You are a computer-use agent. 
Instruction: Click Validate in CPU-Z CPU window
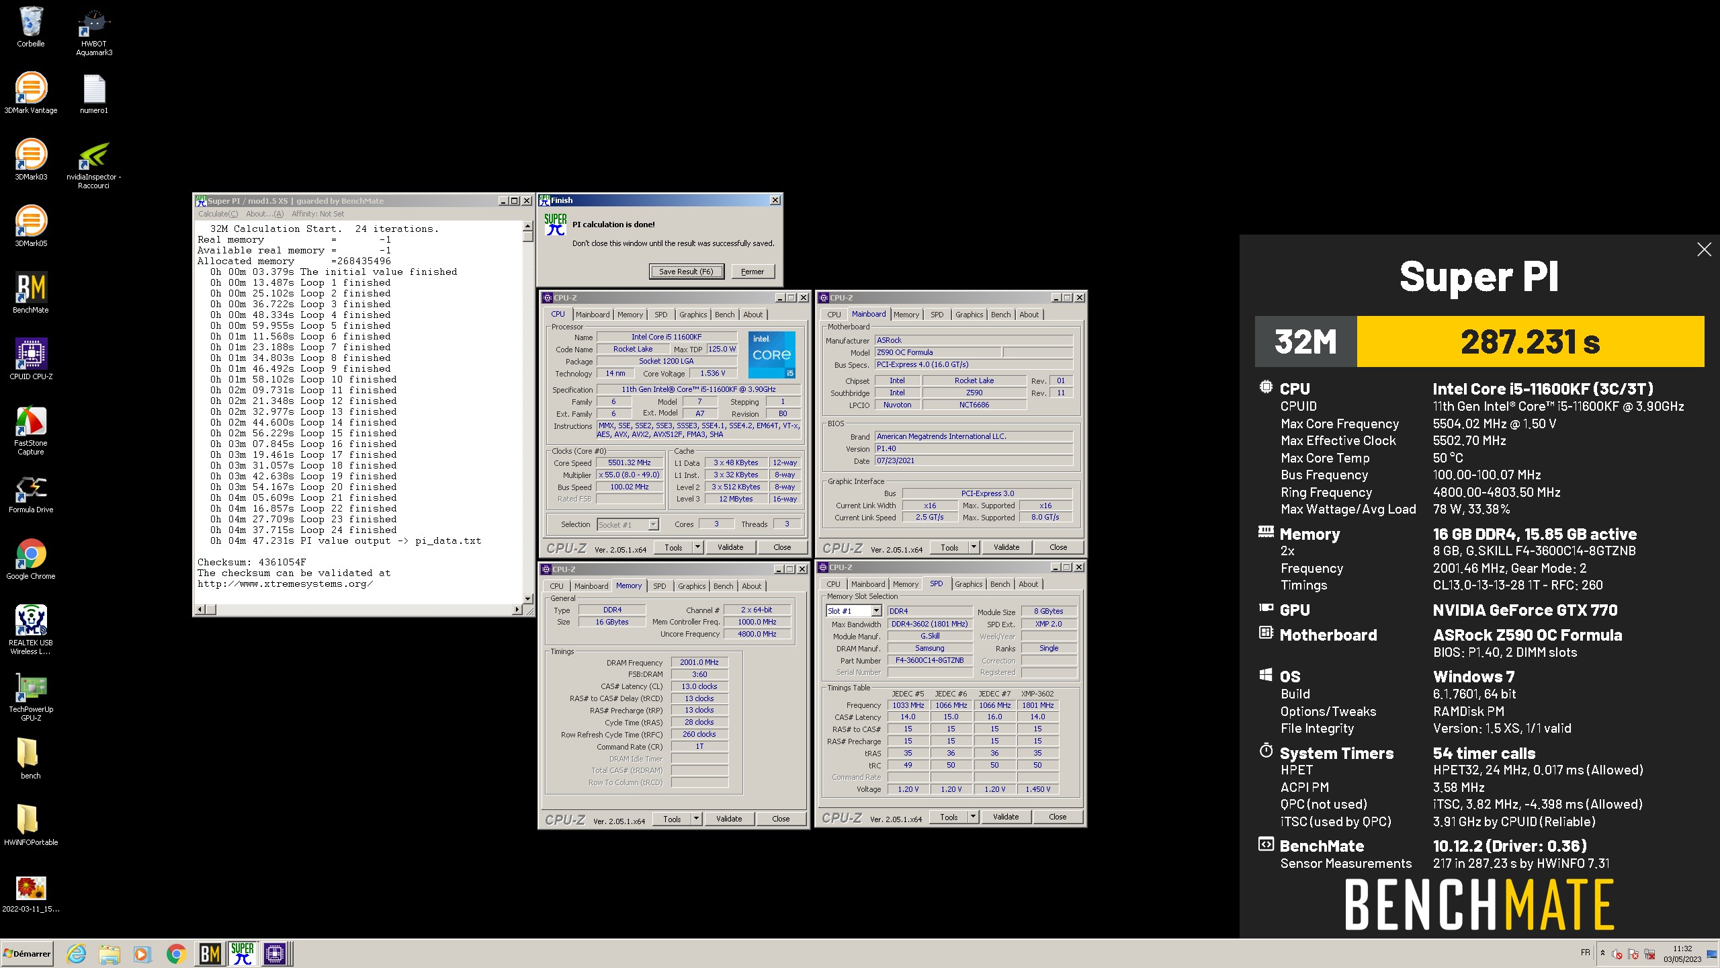pos(730,547)
